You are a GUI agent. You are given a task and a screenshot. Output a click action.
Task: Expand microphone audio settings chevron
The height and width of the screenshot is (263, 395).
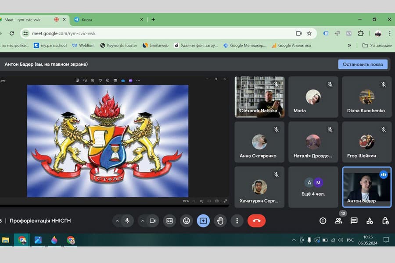(x=117, y=220)
